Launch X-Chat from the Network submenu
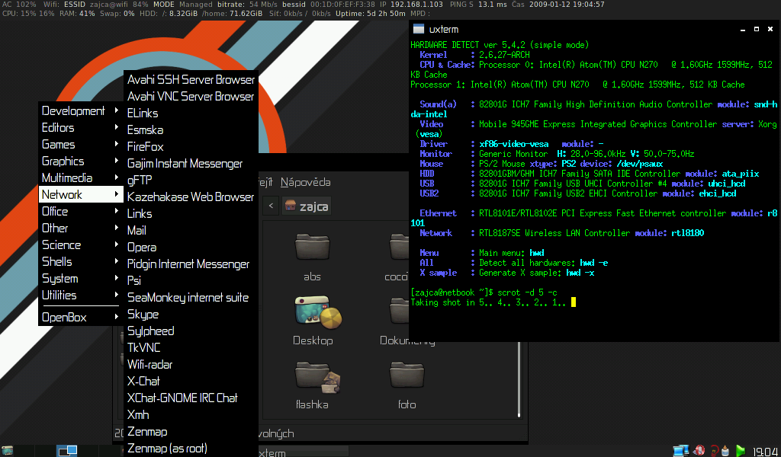The height and width of the screenshot is (457, 781). point(191,381)
